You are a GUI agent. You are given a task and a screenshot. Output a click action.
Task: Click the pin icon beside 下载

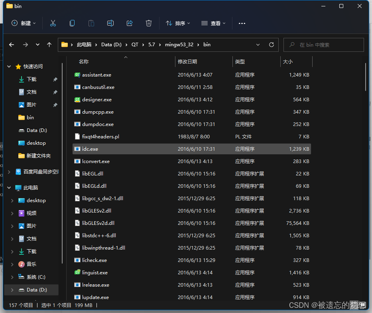[x=55, y=79]
